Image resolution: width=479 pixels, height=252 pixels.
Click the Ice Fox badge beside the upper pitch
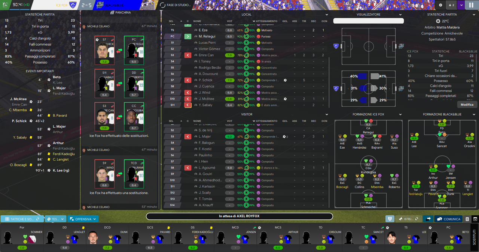[336, 46]
